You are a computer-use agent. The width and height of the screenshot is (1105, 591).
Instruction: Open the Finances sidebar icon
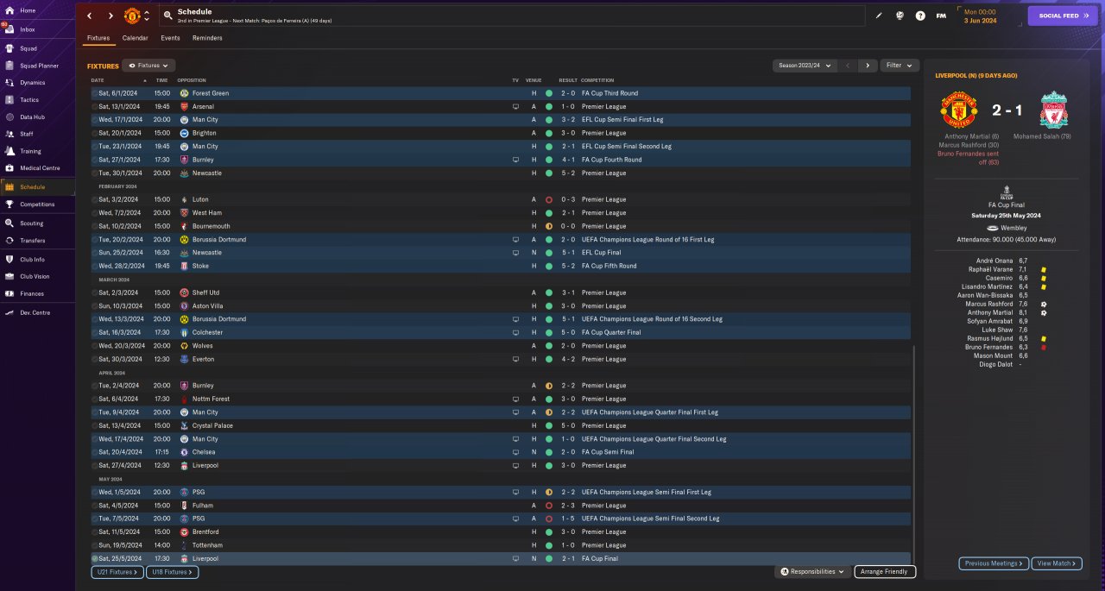9,293
